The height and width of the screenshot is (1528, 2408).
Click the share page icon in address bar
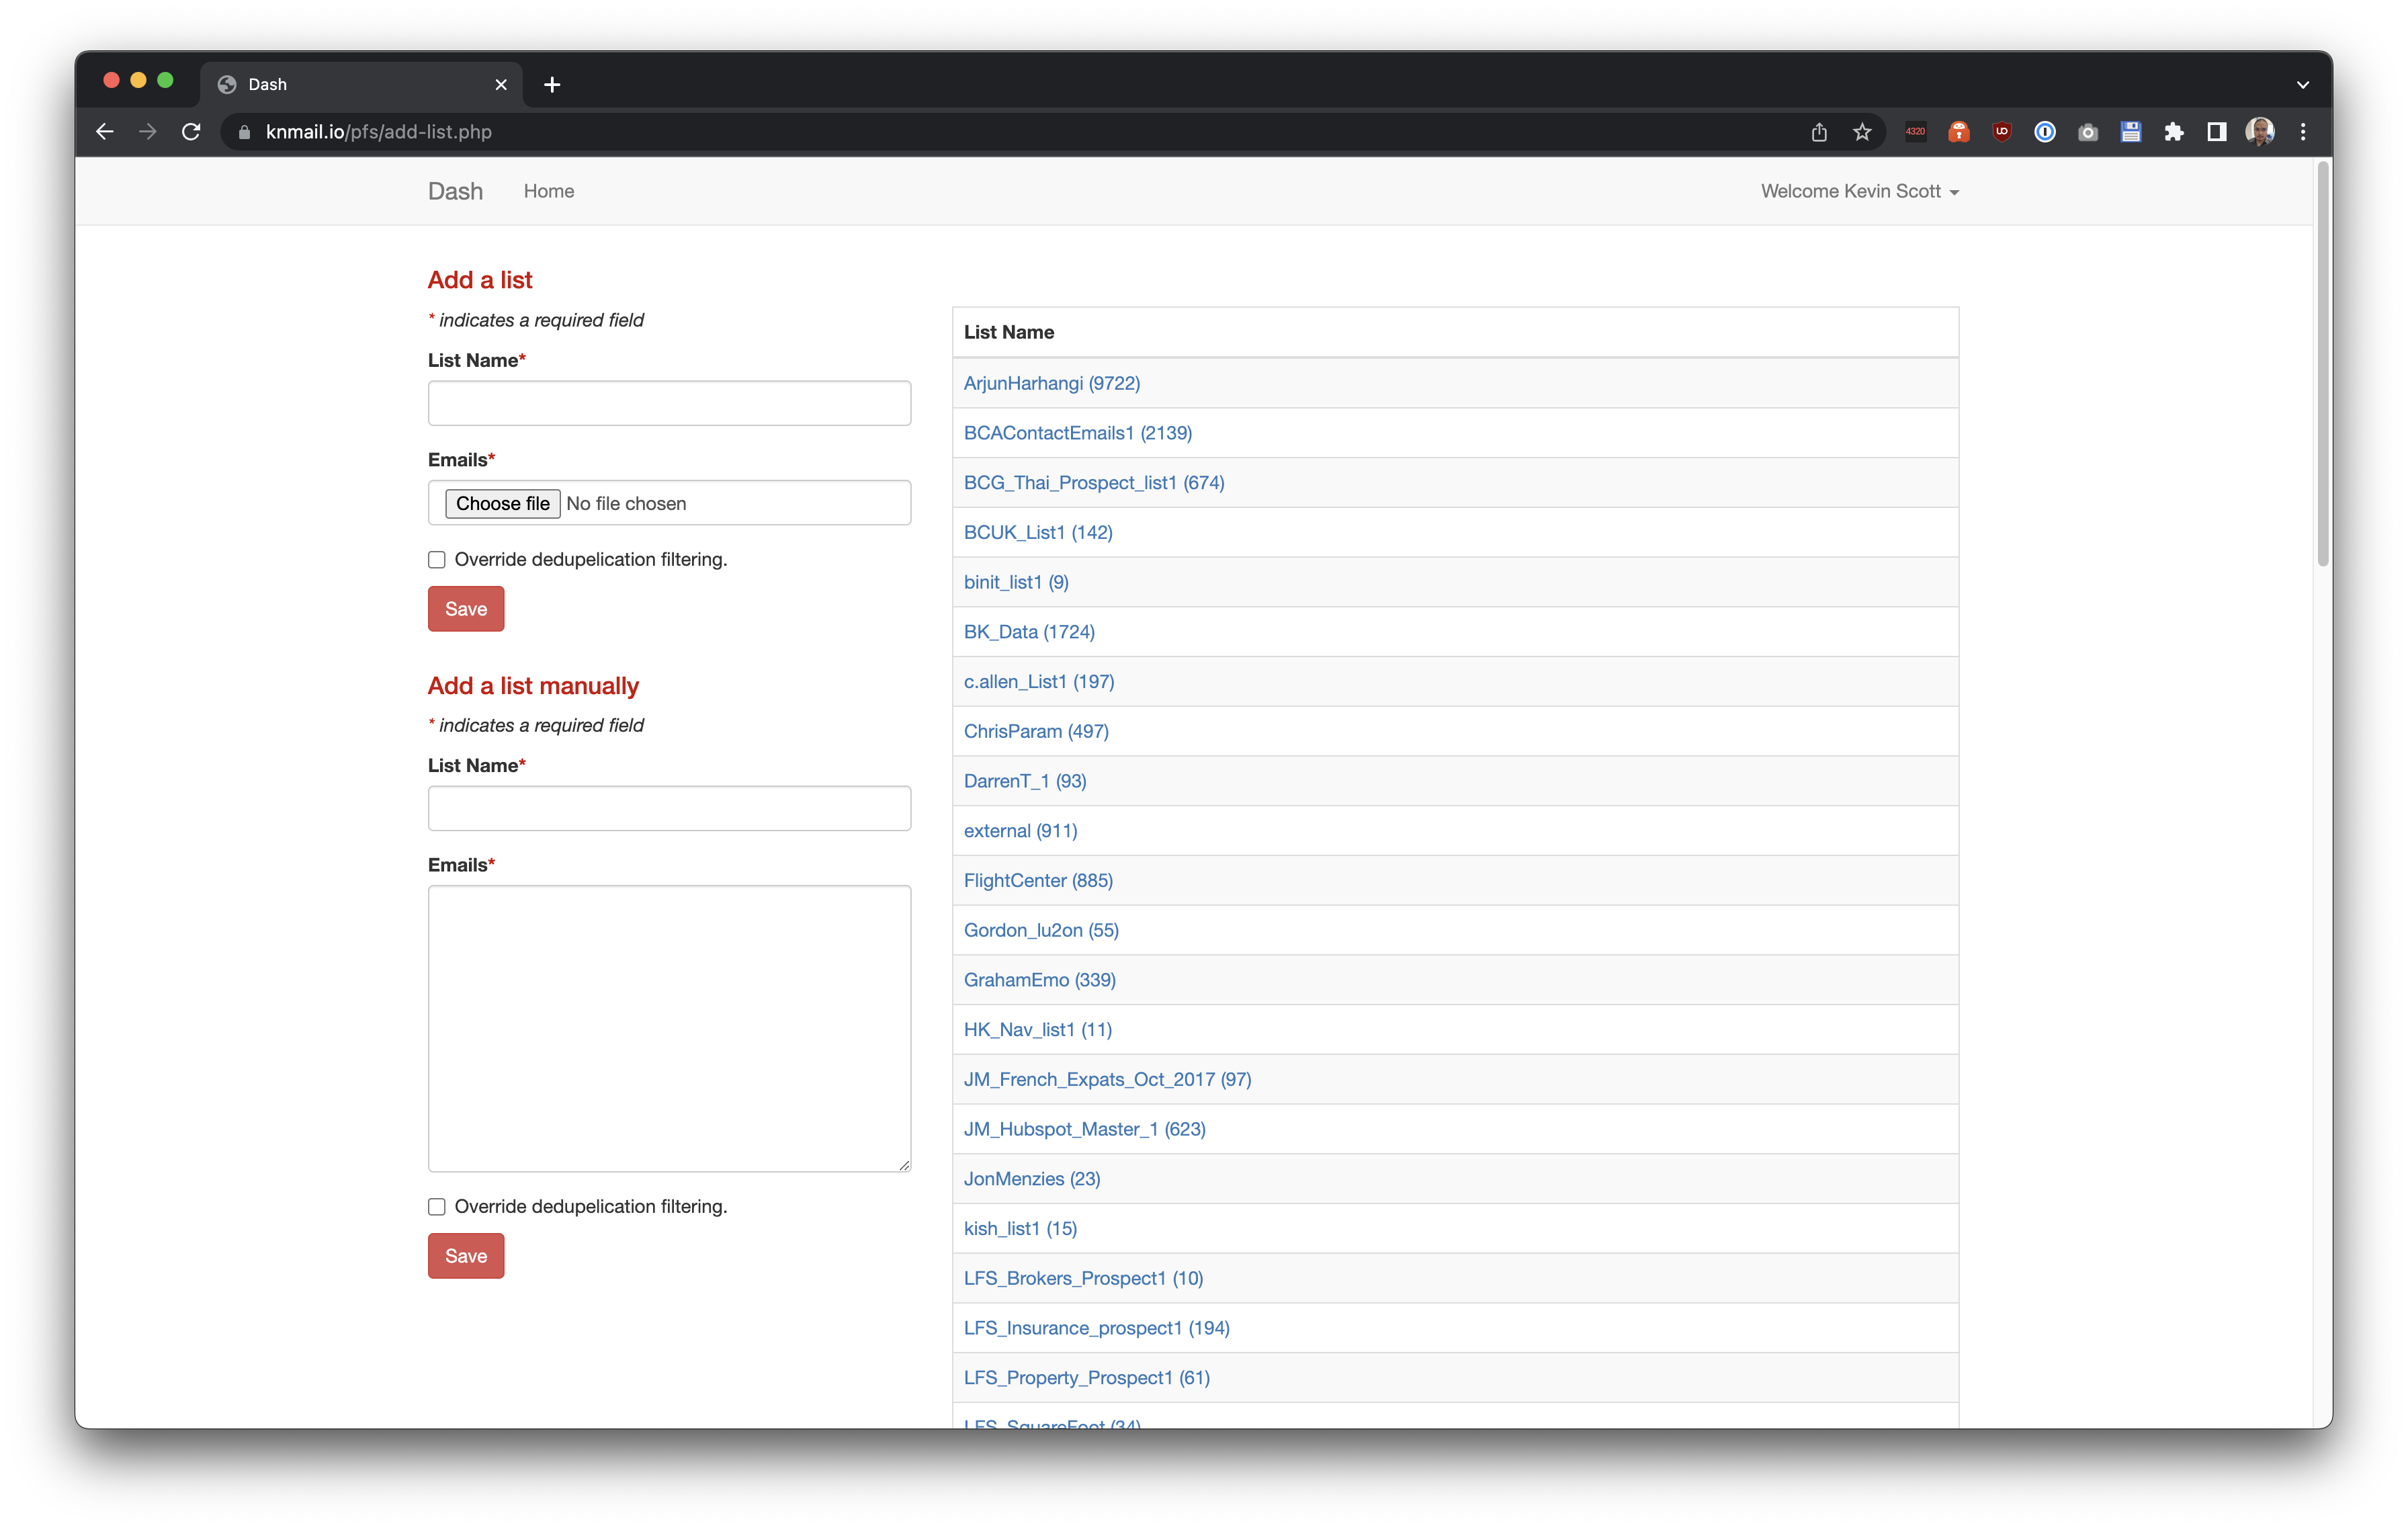click(1818, 132)
